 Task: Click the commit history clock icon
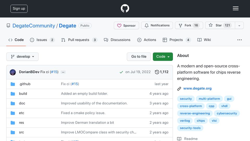[x=157, y=72]
